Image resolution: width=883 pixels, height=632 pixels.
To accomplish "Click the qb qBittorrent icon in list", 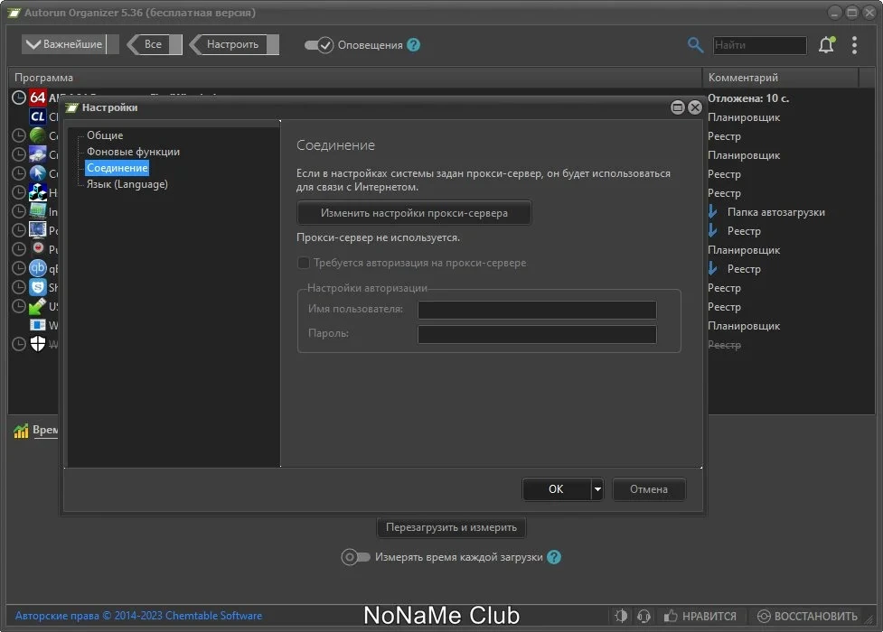I will [x=38, y=268].
